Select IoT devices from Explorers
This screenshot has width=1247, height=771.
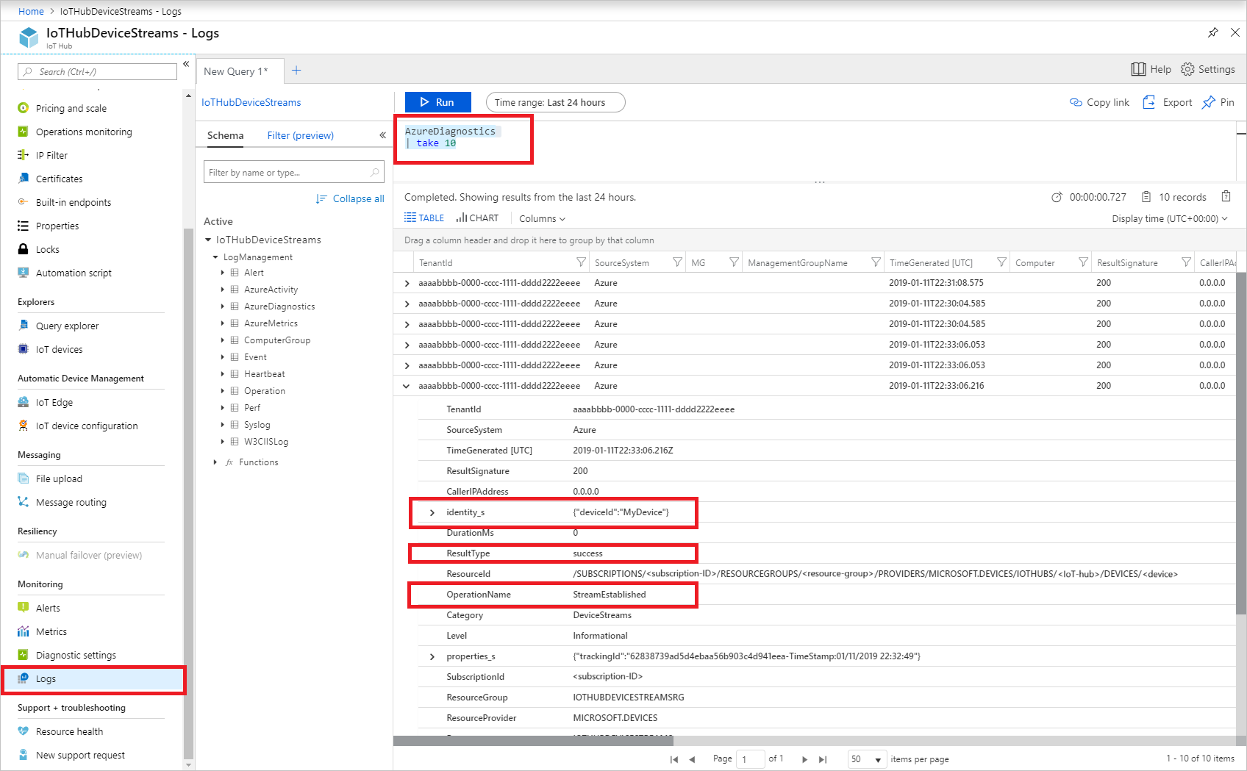click(59, 349)
